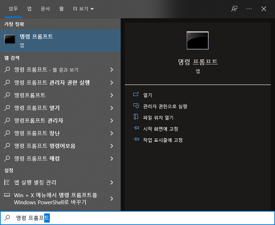Expand arrow for 명령 프롬프트 열기
This screenshot has width=275, height=225.
[x=112, y=108]
